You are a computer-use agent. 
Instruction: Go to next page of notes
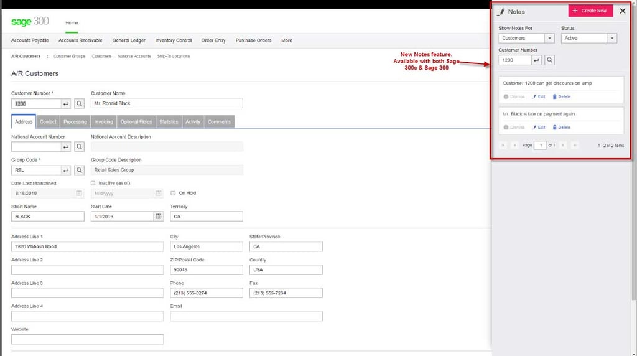point(563,146)
